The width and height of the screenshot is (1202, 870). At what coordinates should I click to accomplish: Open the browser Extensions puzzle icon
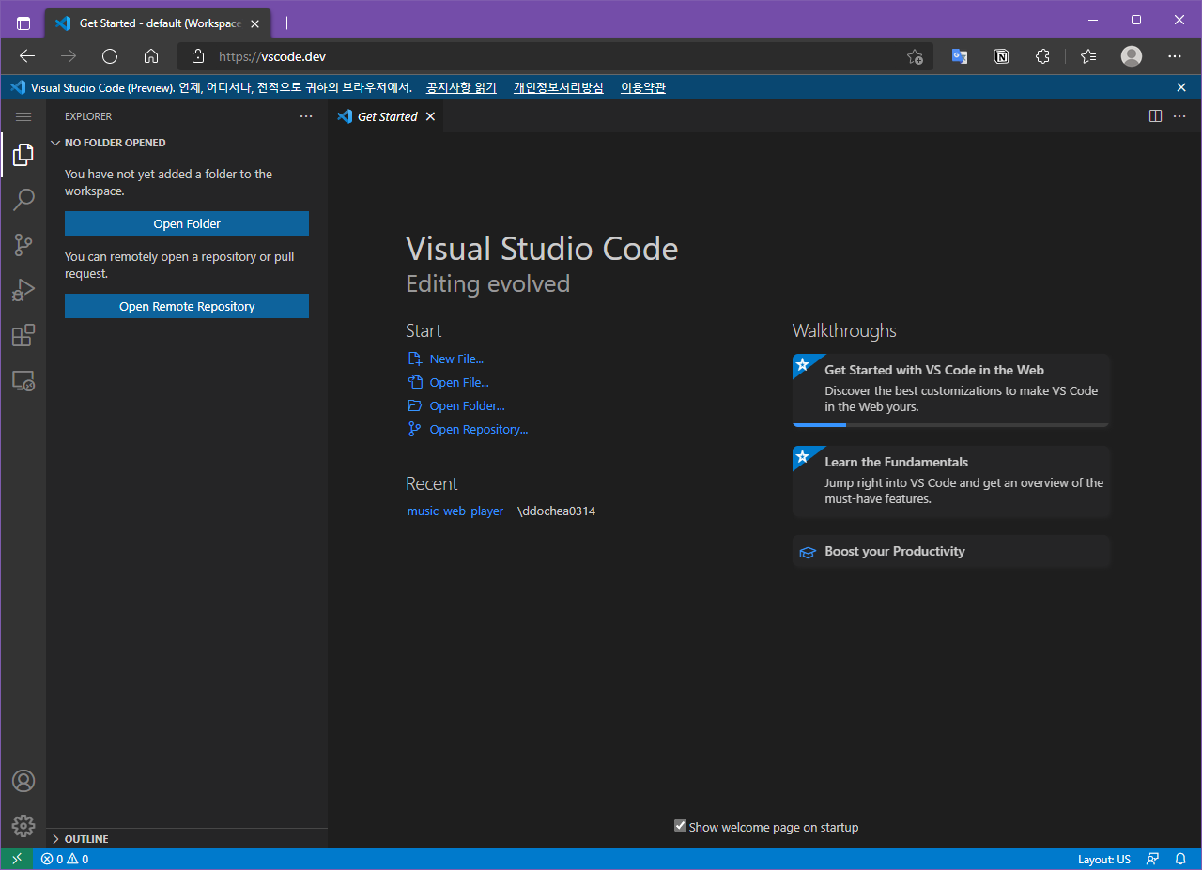[x=1042, y=56]
